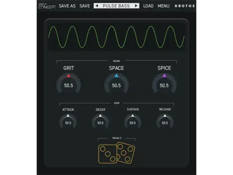This screenshot has width=233, height=175.
Task: Click the MACRO section heading
Action: click(x=116, y=61)
